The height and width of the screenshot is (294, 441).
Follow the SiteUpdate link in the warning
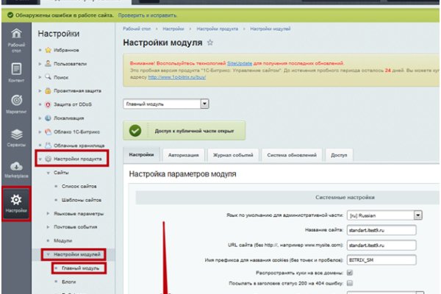tap(239, 64)
